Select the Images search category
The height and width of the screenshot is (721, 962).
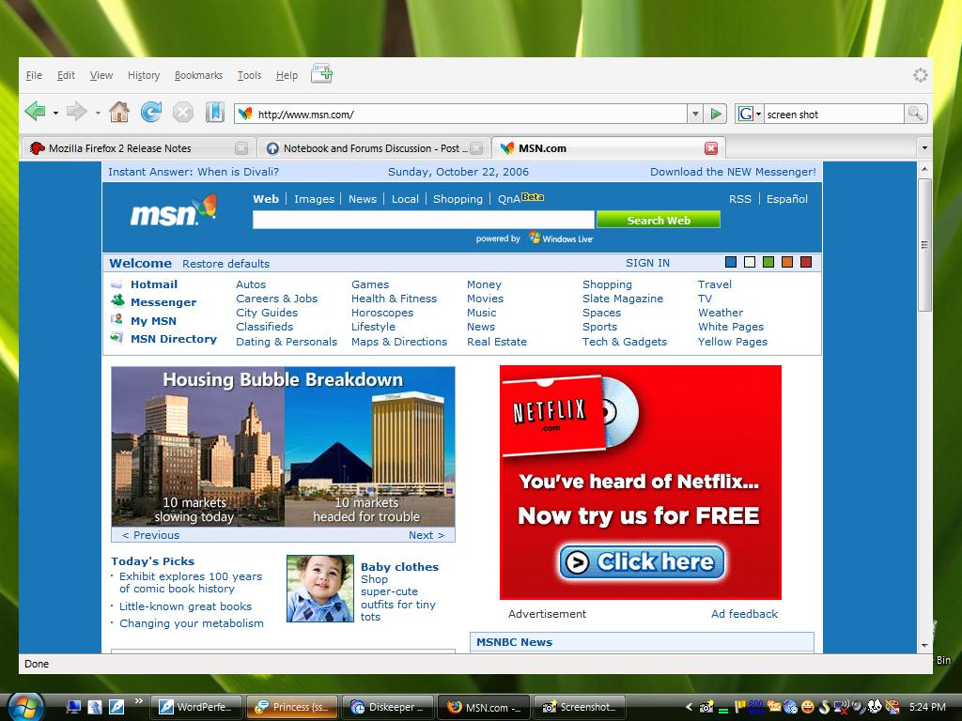pyautogui.click(x=314, y=199)
